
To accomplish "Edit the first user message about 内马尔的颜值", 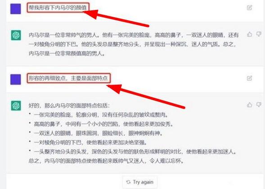I will [249, 8].
